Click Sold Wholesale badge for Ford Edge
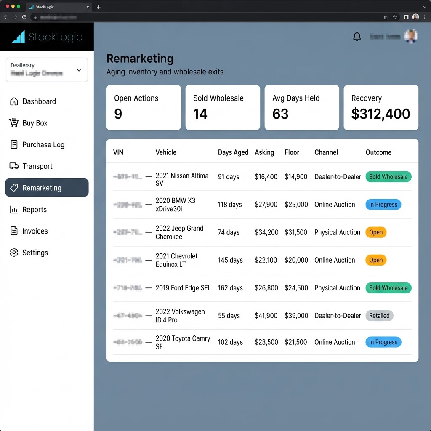The image size is (431, 431). (x=388, y=288)
